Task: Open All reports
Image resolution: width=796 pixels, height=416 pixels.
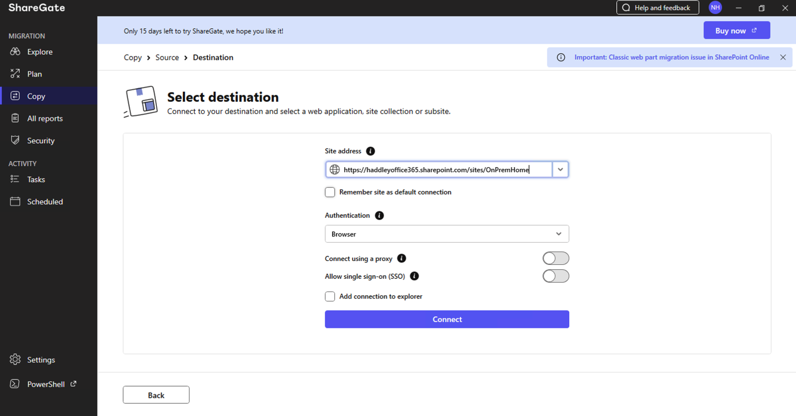Action: [x=48, y=118]
